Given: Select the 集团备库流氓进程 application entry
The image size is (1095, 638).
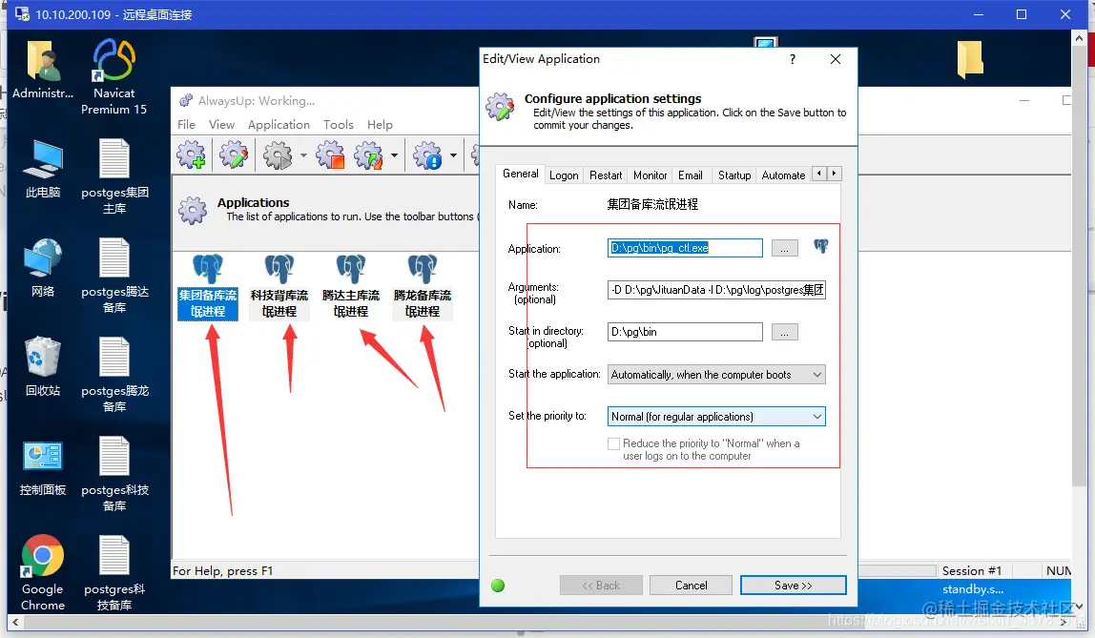Looking at the screenshot, I should pyautogui.click(x=208, y=287).
